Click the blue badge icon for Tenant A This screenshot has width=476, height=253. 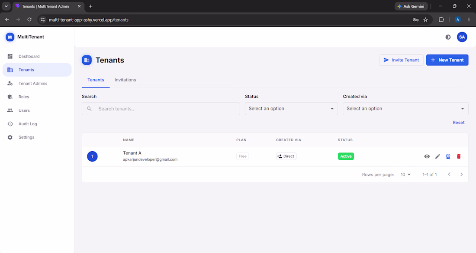(448, 156)
